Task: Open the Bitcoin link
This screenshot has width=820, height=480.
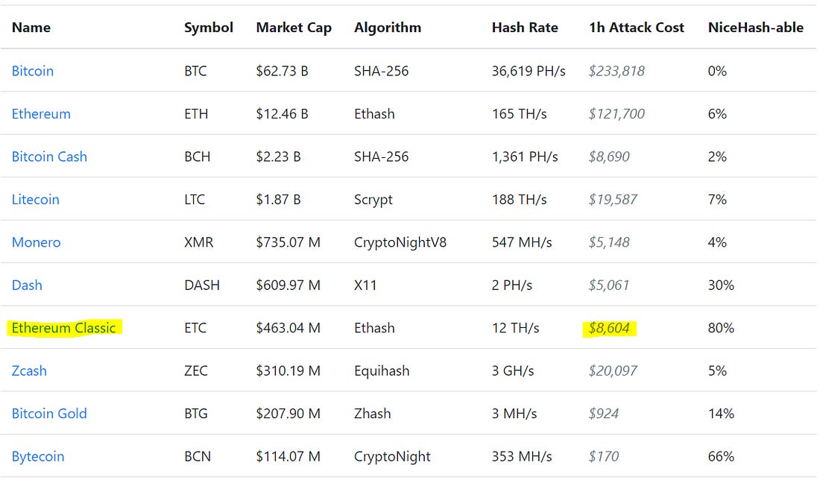Action: click(33, 72)
